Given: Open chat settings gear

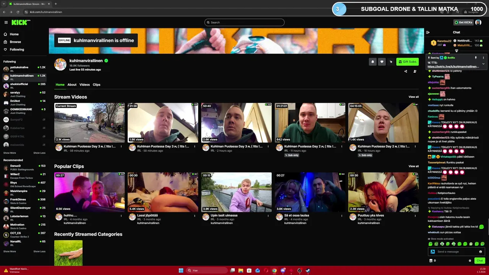Looking at the screenshot, I should click(470, 260).
